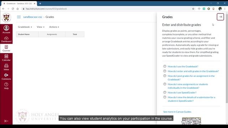Open Commons in sidebar
Viewport: 228px width, 128px height.
coord(6,77)
